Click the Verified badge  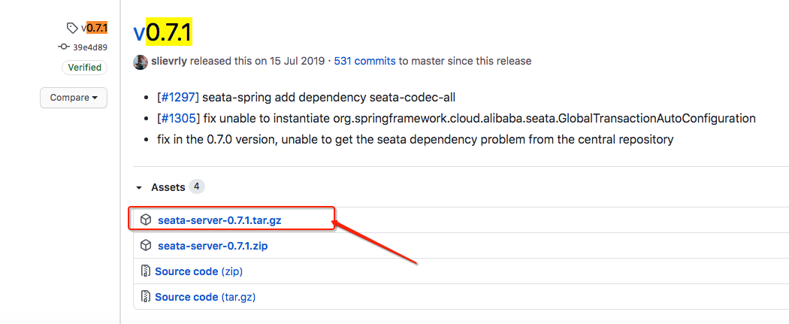84,68
